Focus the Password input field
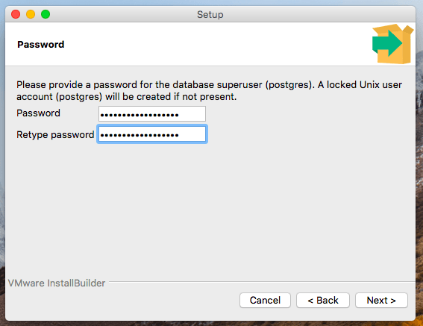This screenshot has width=423, height=326. 152,114
